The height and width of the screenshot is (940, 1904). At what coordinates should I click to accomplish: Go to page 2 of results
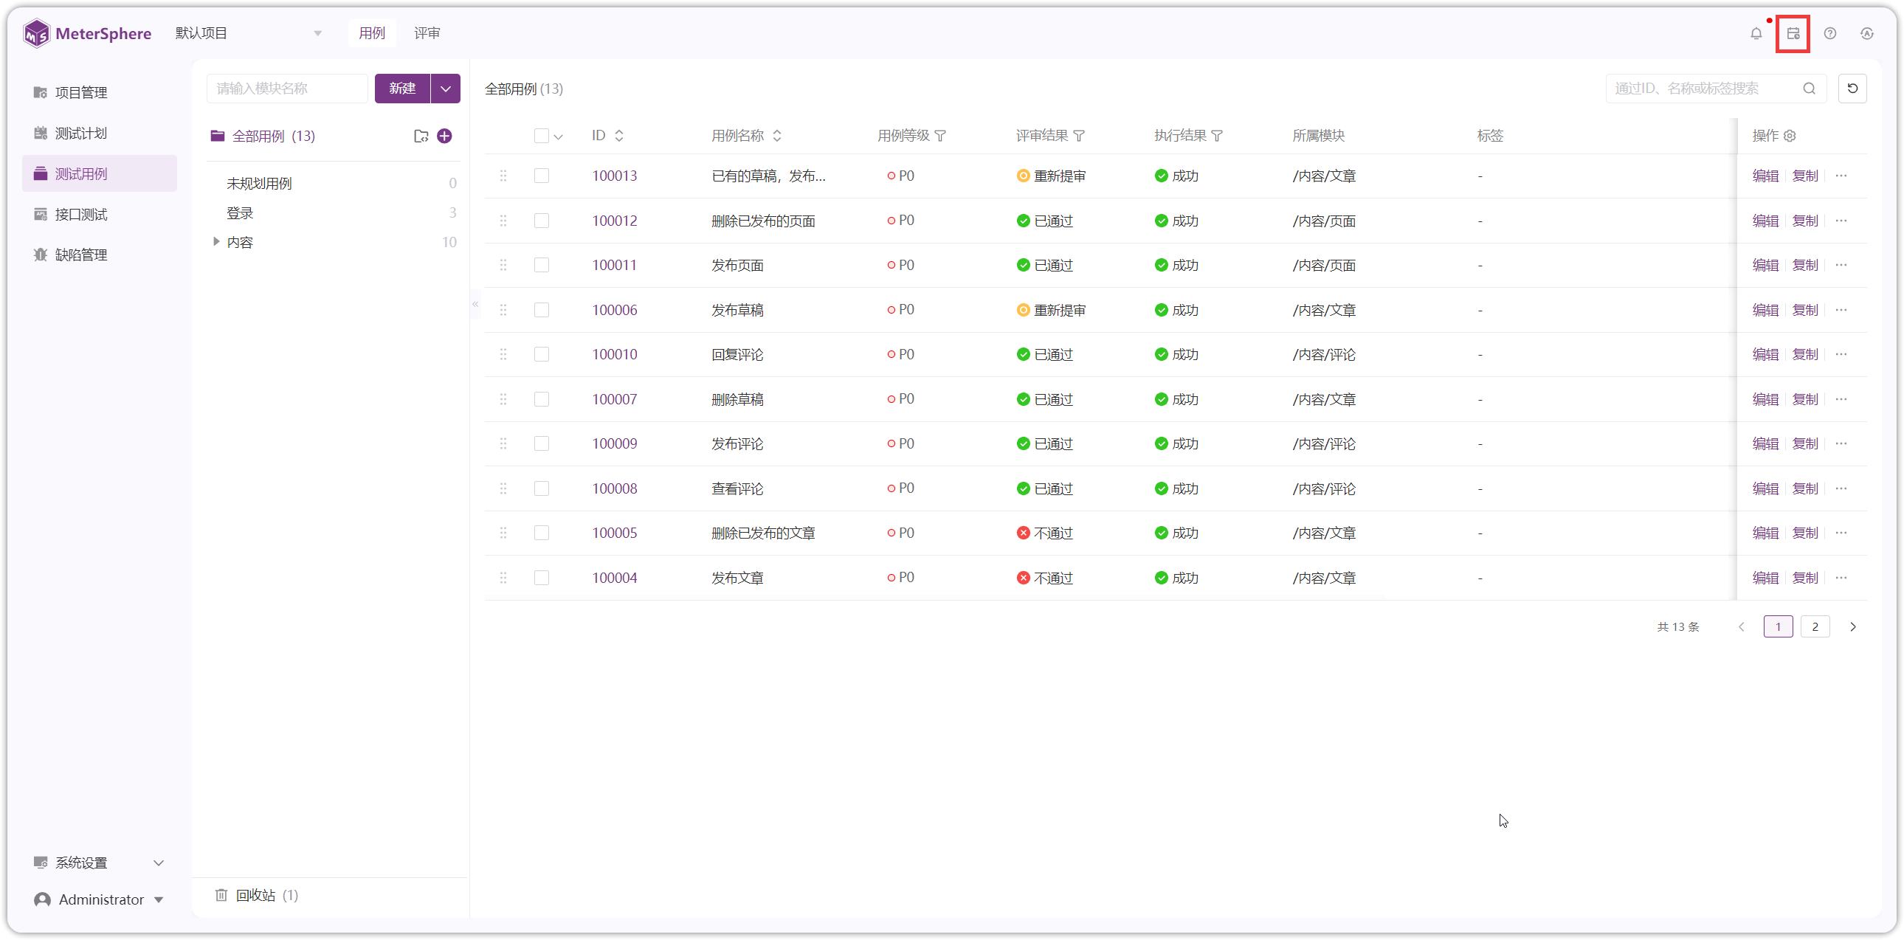coord(1815,626)
